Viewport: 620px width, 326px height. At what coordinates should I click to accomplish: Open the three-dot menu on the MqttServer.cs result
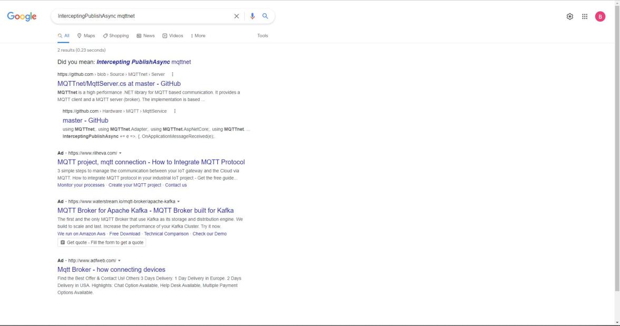tap(171, 74)
